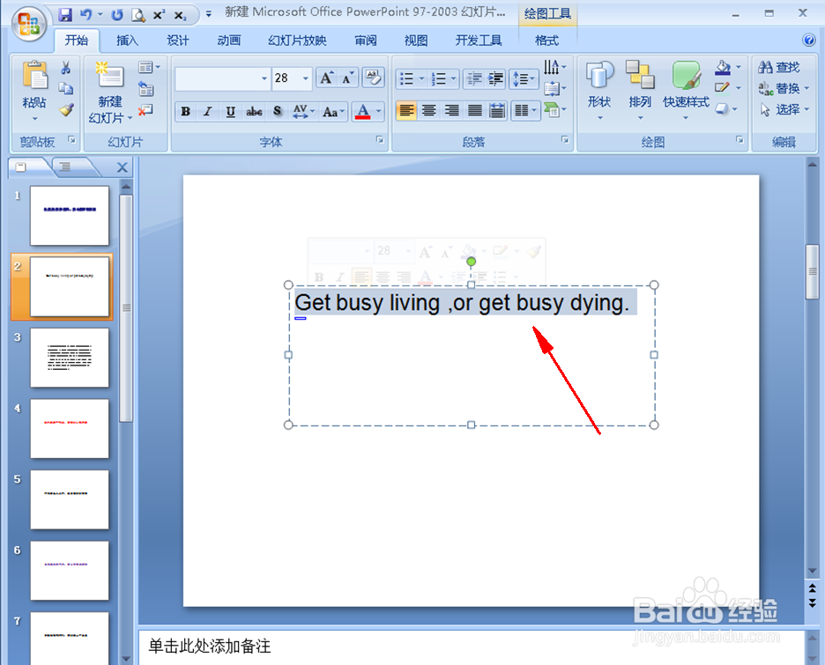The width and height of the screenshot is (825, 665).
Task: Apply shape fill color bucket
Action: click(x=723, y=67)
